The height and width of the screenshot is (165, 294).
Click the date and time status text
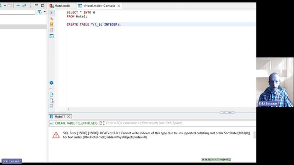(x=216, y=159)
